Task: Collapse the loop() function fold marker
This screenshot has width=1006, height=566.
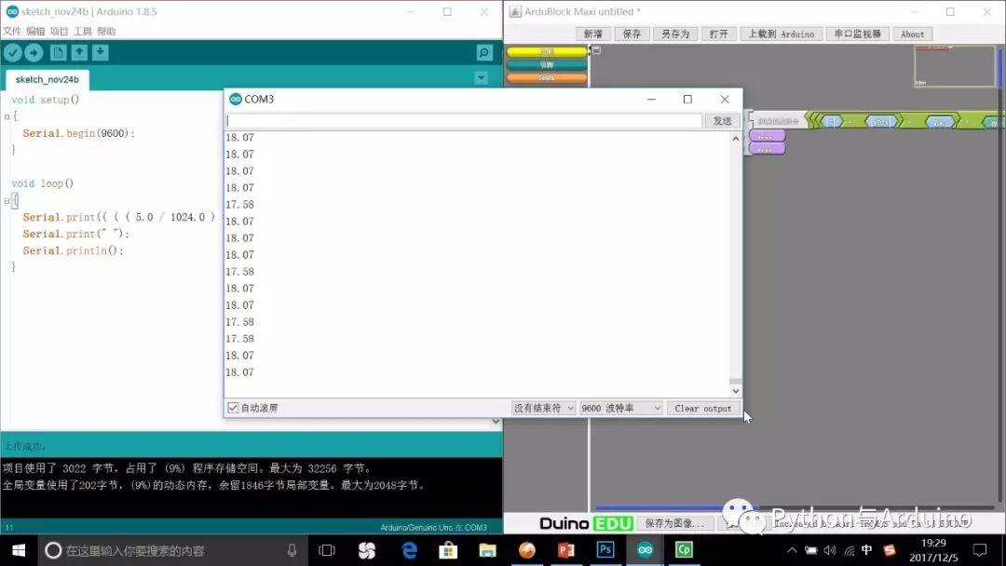Action: coord(7,201)
